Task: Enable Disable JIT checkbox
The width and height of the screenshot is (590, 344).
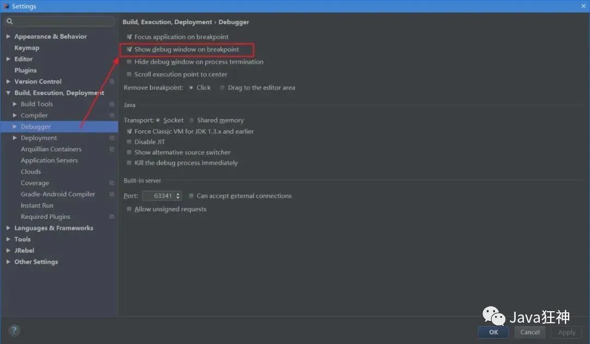Action: coord(129,142)
